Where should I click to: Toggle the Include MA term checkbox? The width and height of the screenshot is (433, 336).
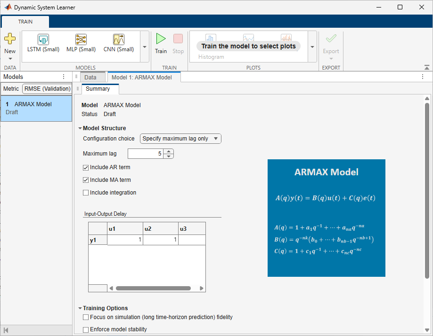pos(86,180)
